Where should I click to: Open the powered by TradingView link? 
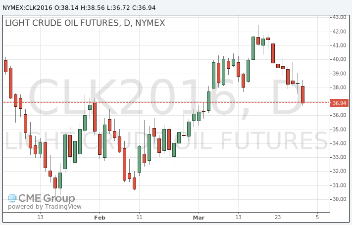(x=45, y=207)
